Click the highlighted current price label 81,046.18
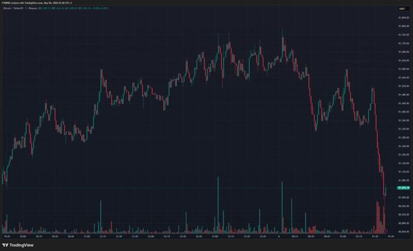The image size is (413, 251). [403, 188]
